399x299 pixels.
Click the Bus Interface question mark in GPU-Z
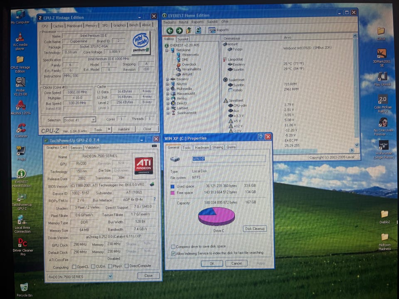coord(155,199)
